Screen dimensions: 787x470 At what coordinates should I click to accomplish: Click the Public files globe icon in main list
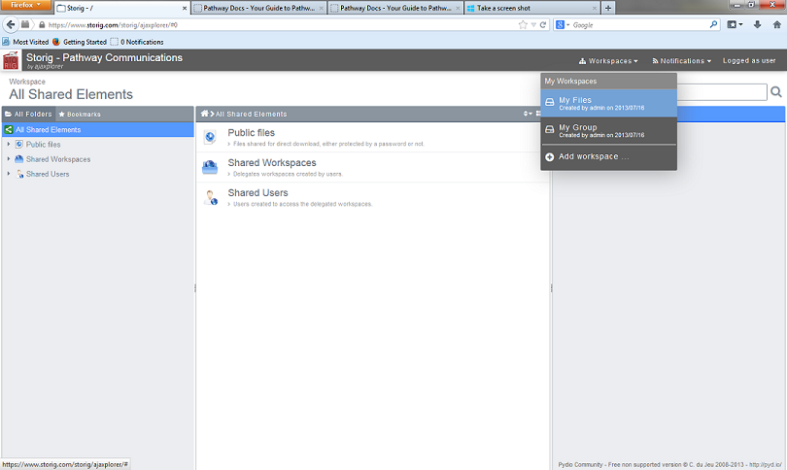(210, 137)
